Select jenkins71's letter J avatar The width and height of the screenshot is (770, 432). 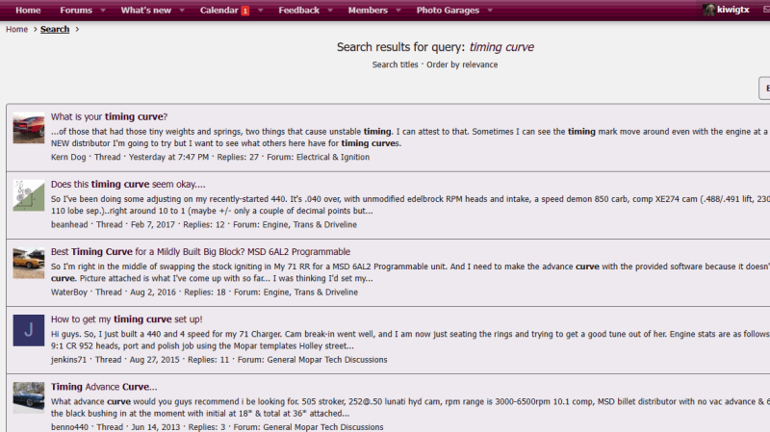pyautogui.click(x=28, y=330)
